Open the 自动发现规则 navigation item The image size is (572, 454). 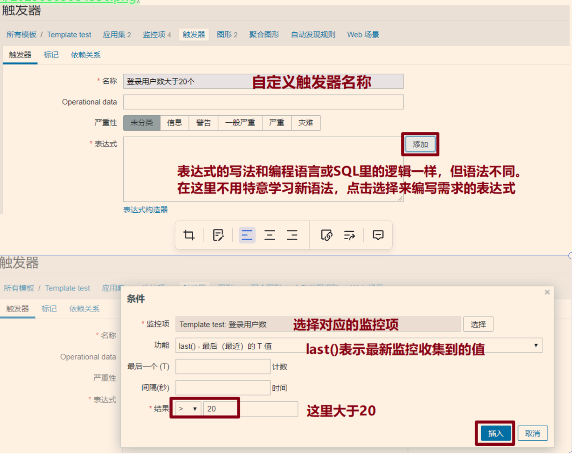tap(313, 34)
